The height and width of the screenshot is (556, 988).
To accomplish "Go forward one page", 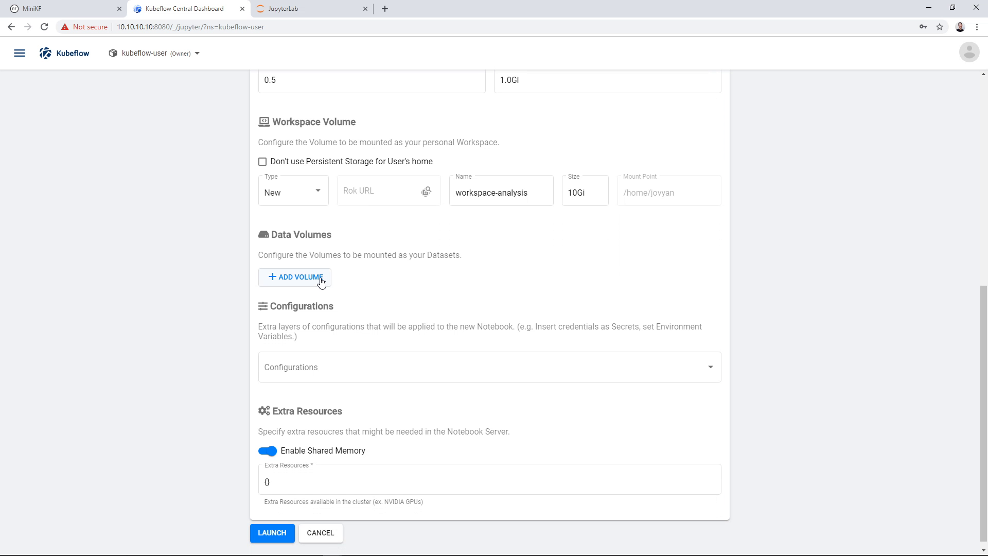I will tap(28, 27).
